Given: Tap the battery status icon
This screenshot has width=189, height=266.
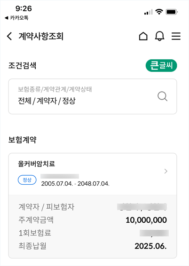Looking at the screenshot, I should click(x=172, y=12).
